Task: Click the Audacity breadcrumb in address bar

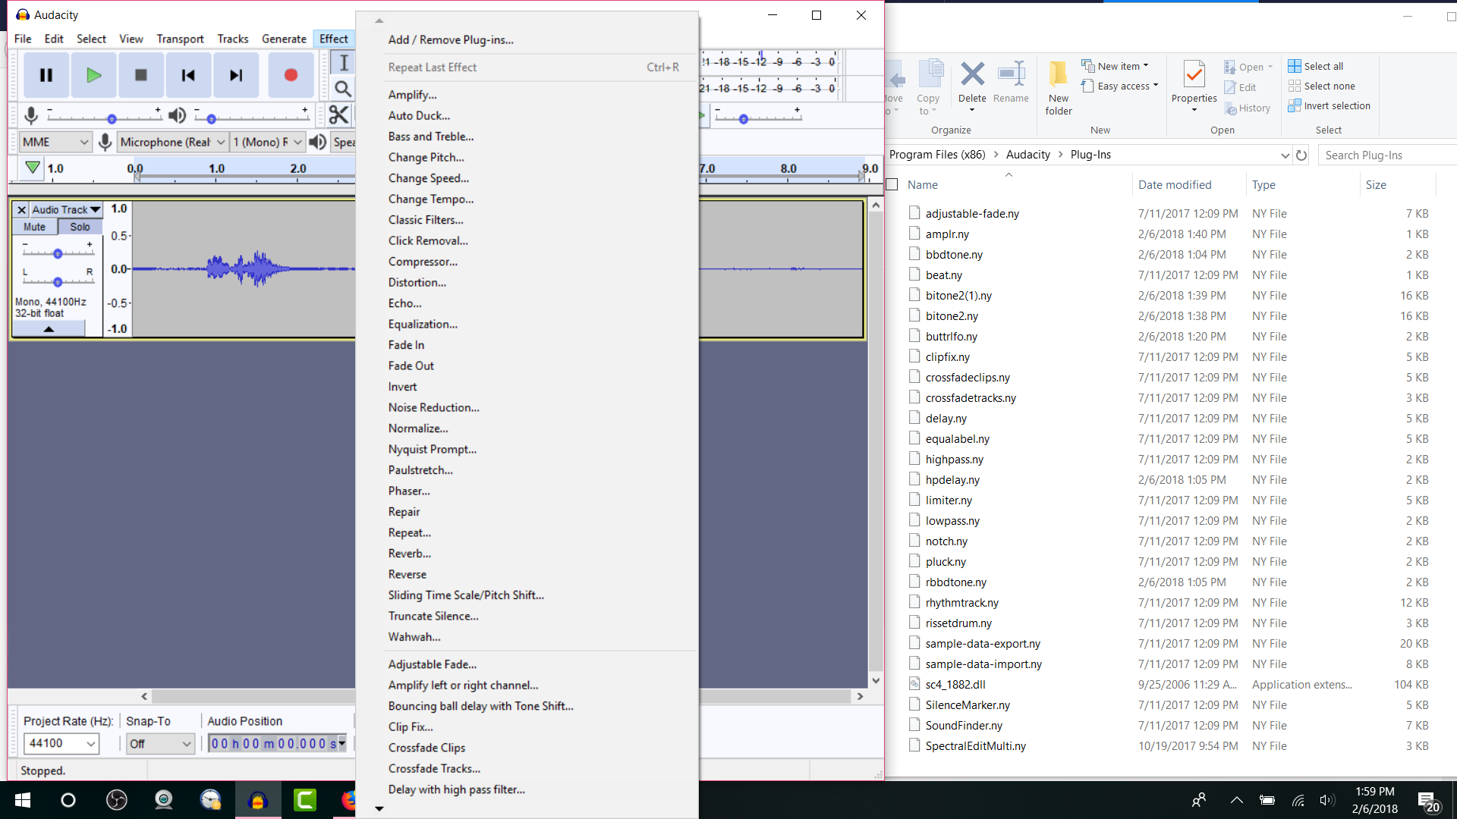Action: click(x=1027, y=155)
